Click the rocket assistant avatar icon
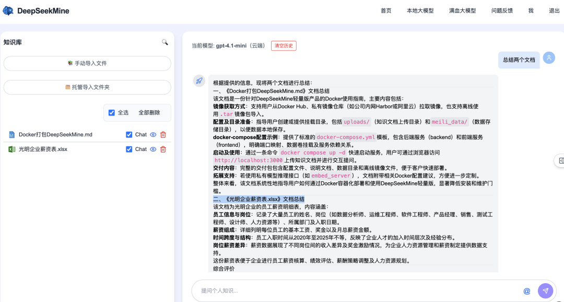Image resolution: width=564 pixels, height=302 pixels. point(199,81)
